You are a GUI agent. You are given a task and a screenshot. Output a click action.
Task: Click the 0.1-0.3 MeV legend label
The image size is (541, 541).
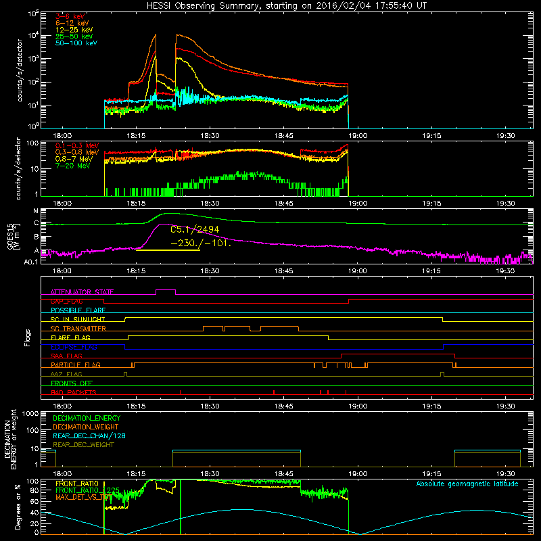[77, 145]
